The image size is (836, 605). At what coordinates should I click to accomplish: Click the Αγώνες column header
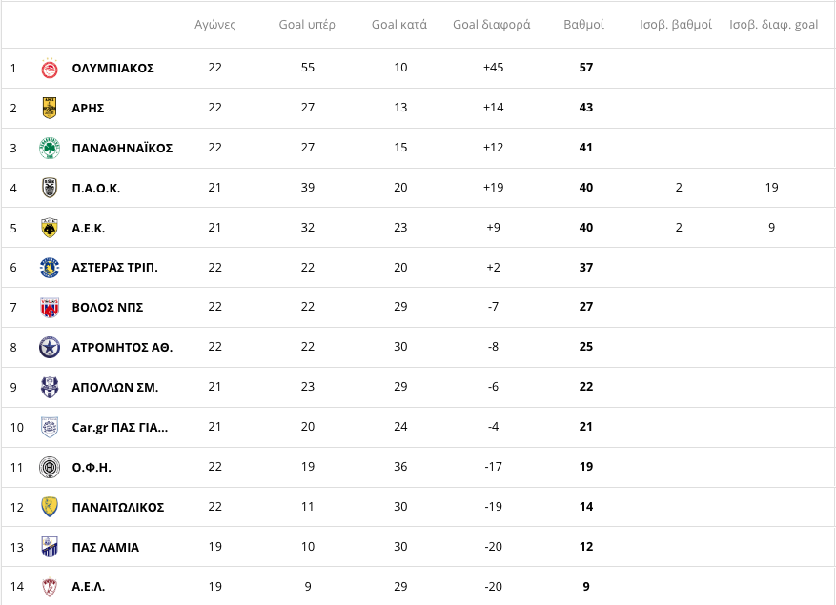click(x=214, y=25)
